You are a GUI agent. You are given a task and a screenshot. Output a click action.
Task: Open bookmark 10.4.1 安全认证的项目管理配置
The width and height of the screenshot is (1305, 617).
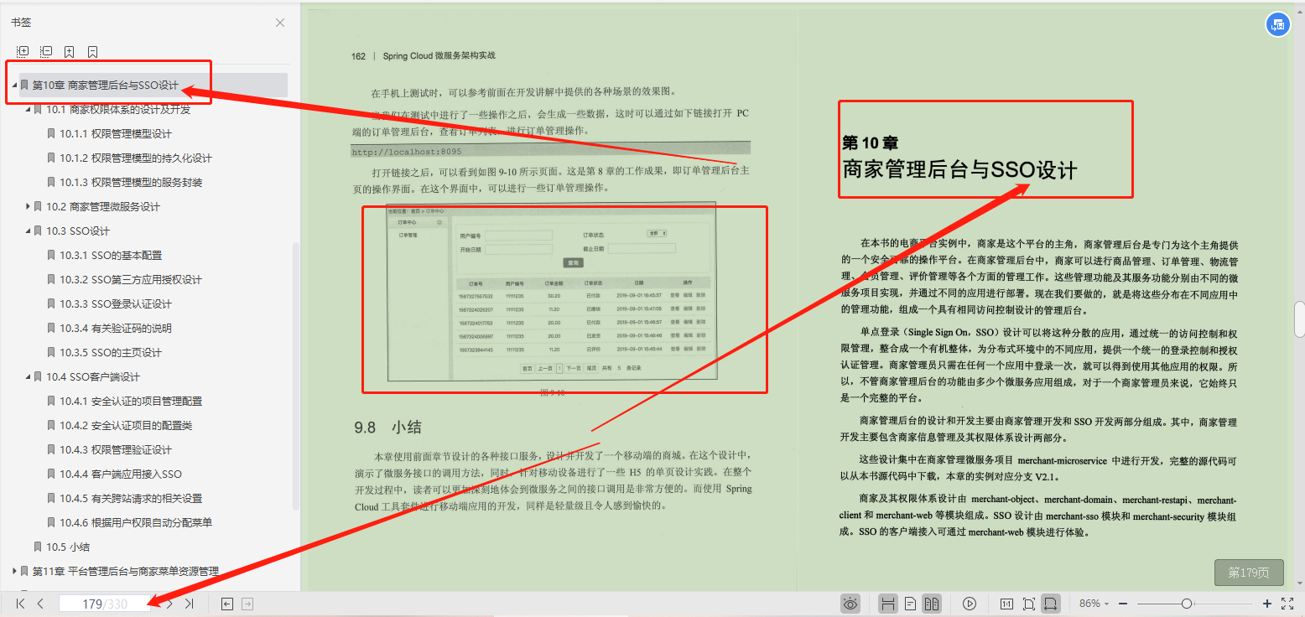131,401
